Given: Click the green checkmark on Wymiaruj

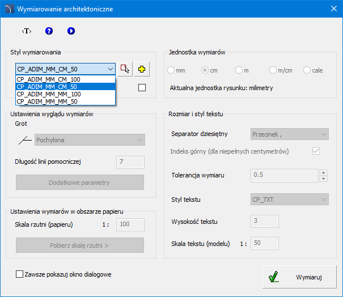Looking at the screenshot, I should point(274,277).
